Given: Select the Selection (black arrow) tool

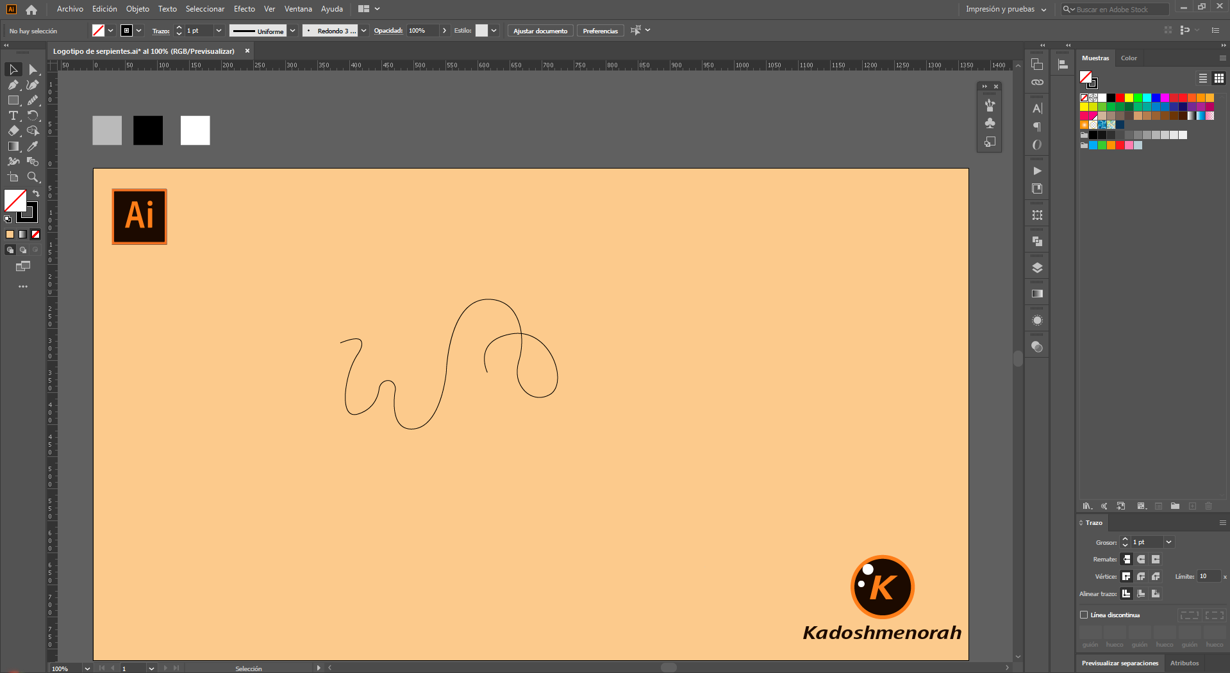Looking at the screenshot, I should pyautogui.click(x=13, y=69).
